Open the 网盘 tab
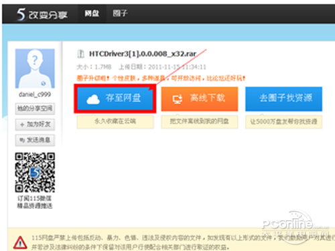Image resolution: width=335 pixels, height=251 pixels. 92,13
